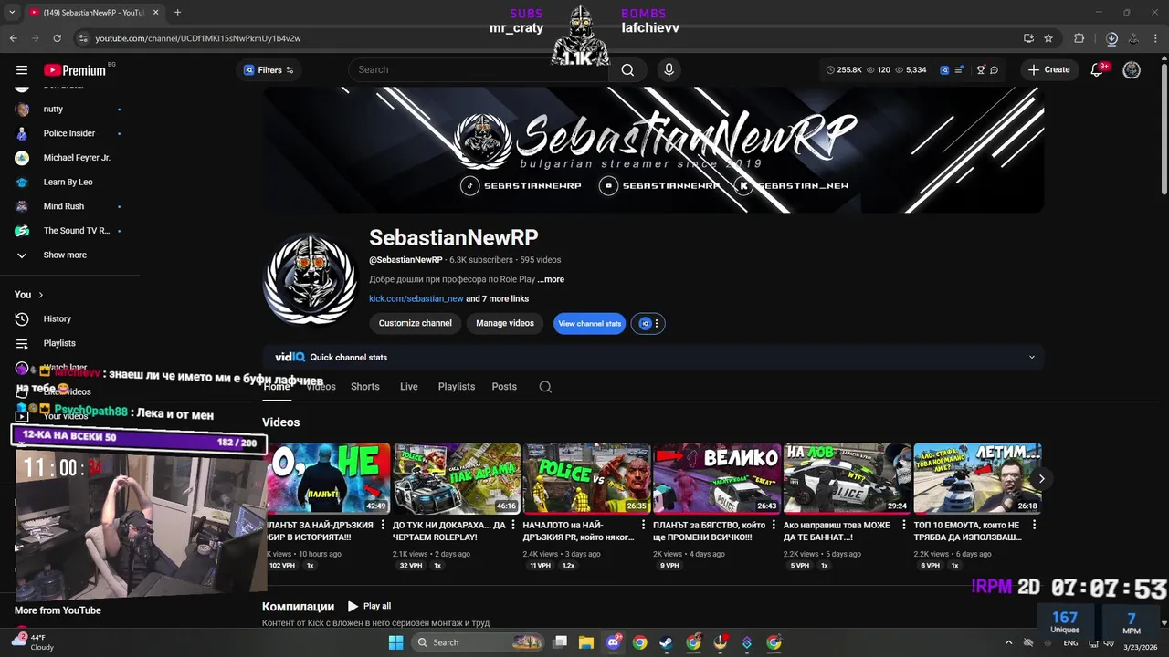Open options for ТОП 10 ЕМОУТА video
The height and width of the screenshot is (657, 1169).
(x=1035, y=525)
